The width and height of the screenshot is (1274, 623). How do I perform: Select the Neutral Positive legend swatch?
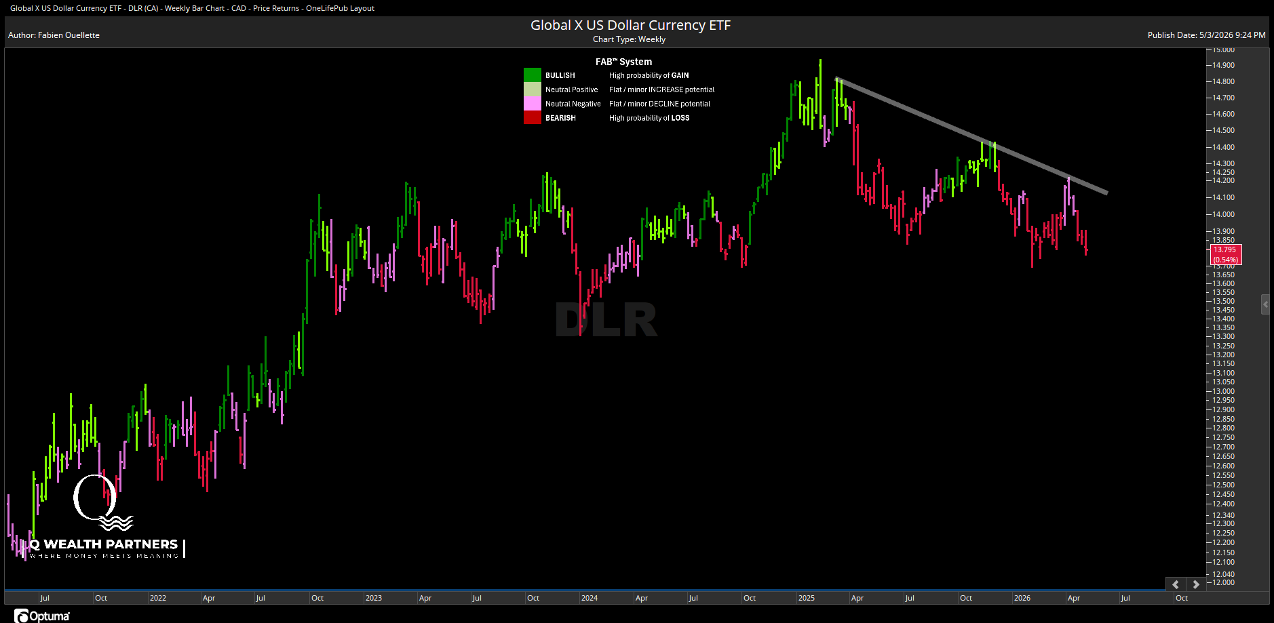[533, 89]
